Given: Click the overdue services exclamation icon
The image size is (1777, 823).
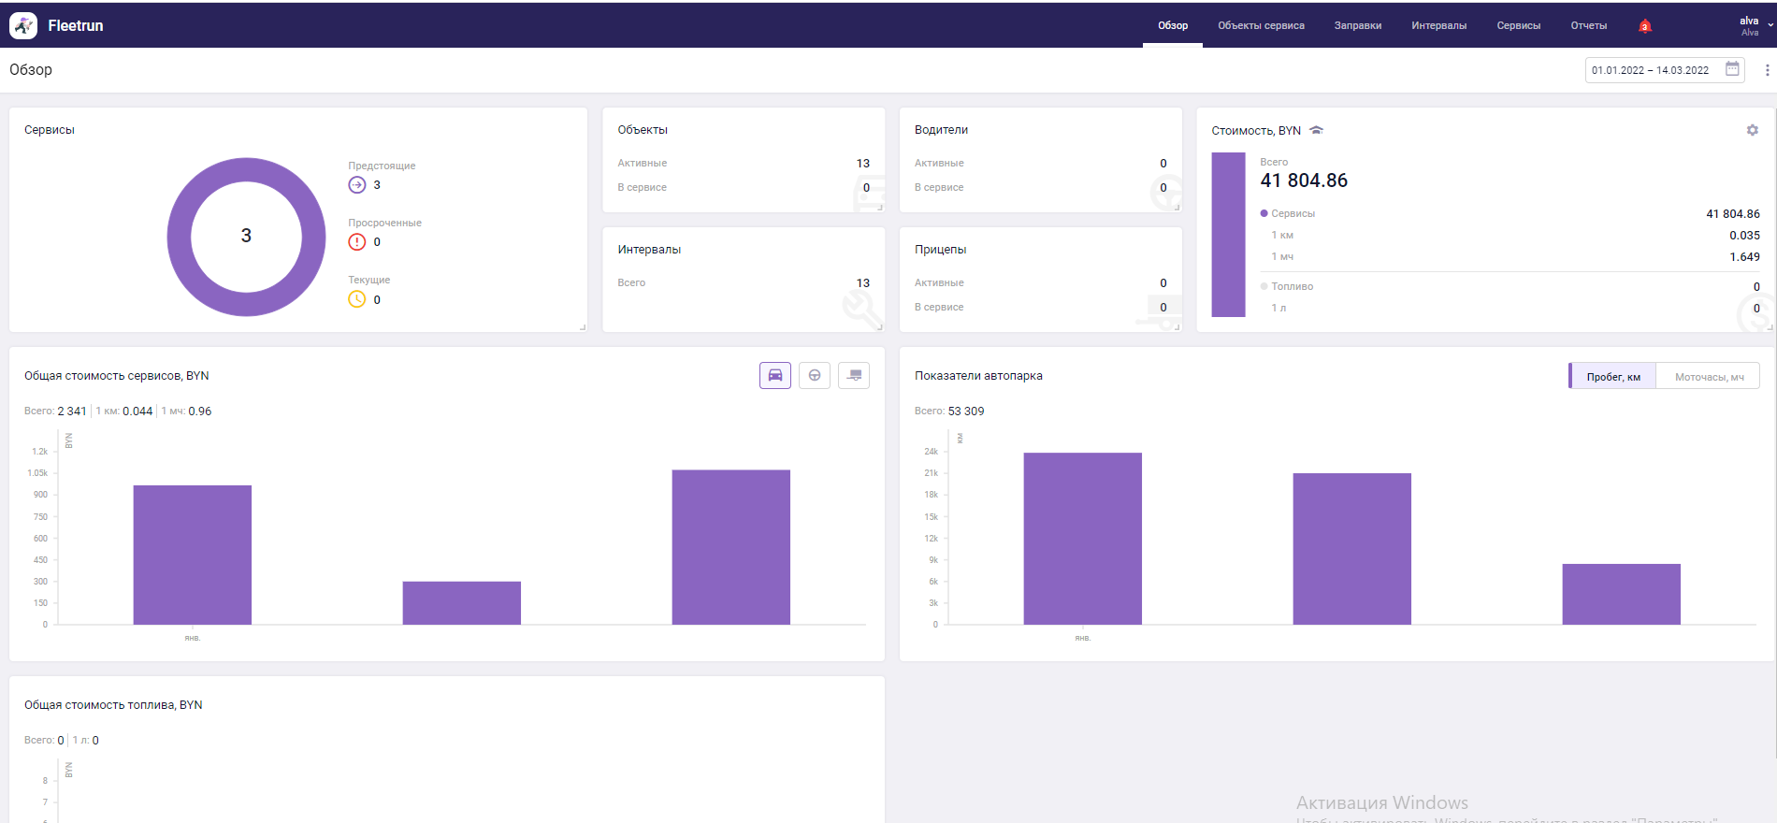Looking at the screenshot, I should tap(357, 242).
